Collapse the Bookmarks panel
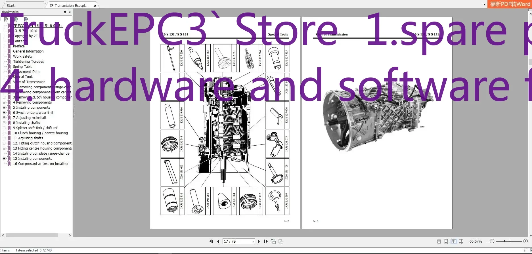 point(70,12)
